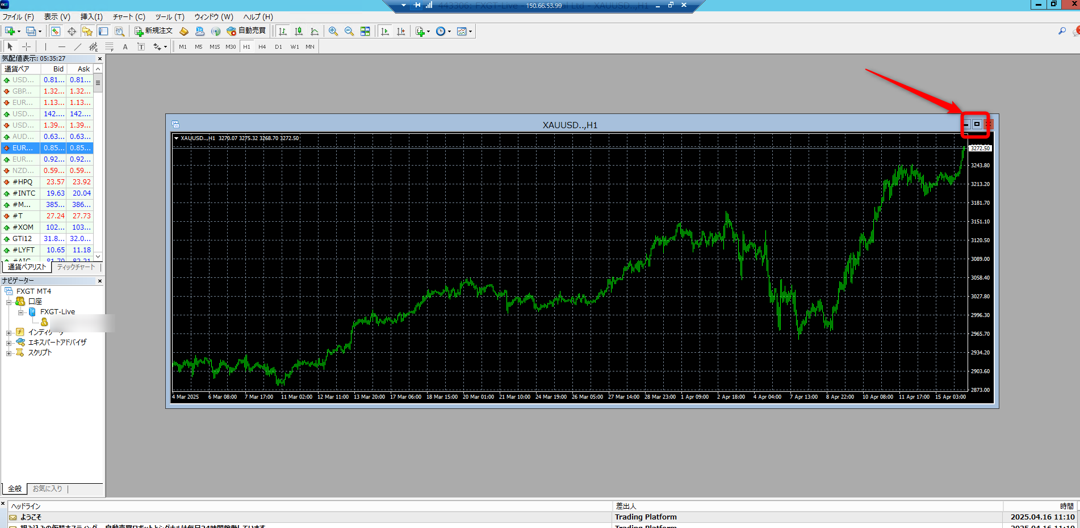The width and height of the screenshot is (1080, 528).
Task: Collapse the 口座 tree node
Action: 9,302
